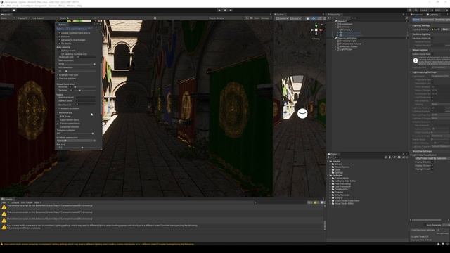
Task: Open the GPU rays optimization dropdown
Action: (x=76, y=141)
